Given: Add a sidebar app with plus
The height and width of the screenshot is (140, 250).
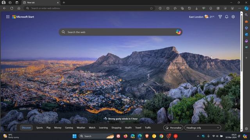Looking at the screenshot, I should tap(246, 58).
